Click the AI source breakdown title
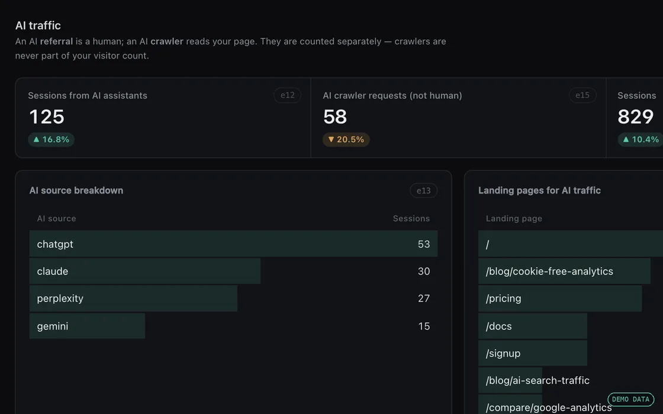 coord(76,190)
